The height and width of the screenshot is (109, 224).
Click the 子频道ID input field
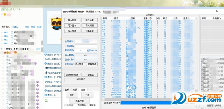[x=86, y=46]
